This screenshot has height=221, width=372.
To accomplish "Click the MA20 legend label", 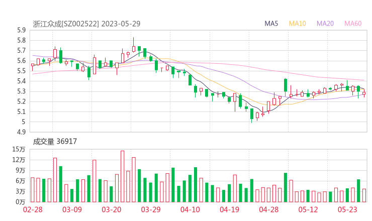I will (325, 24).
